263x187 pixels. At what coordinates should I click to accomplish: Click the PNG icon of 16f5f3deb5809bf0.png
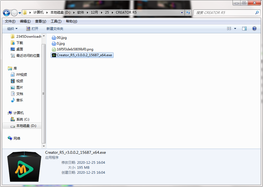pos(54,50)
